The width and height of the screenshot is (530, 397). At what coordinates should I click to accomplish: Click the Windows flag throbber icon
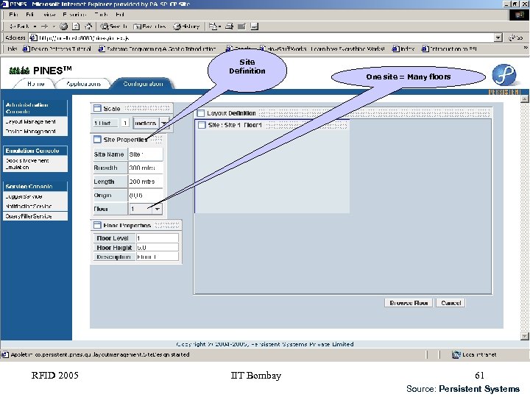tap(519, 15)
